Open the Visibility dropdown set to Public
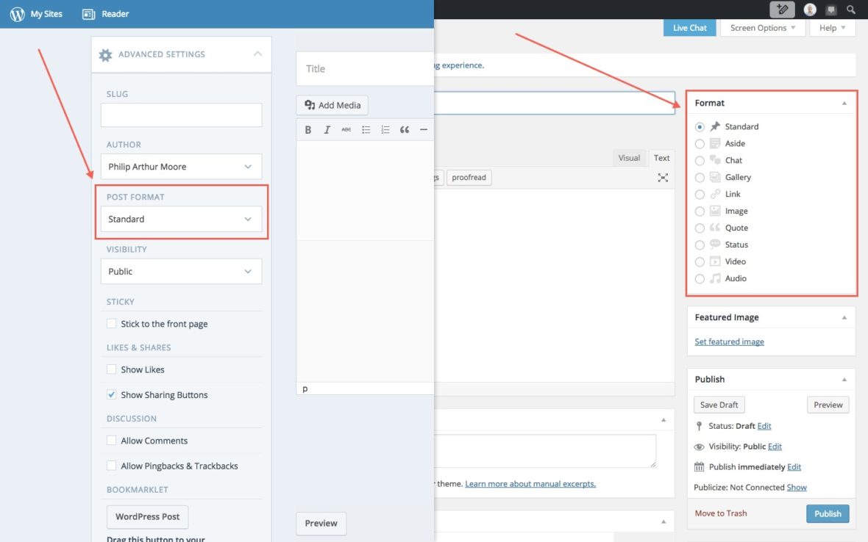The image size is (868, 542). pos(181,271)
